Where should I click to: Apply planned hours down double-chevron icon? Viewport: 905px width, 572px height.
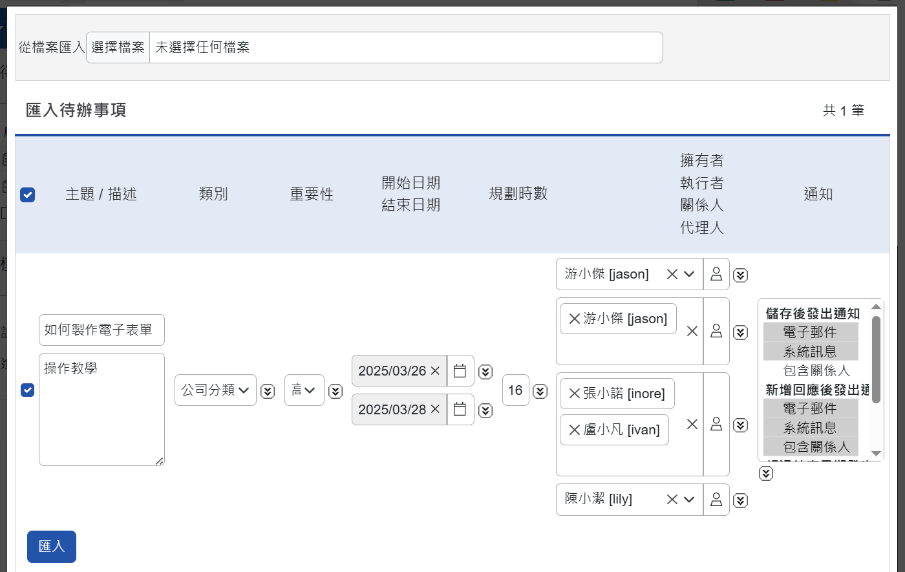[x=540, y=391]
